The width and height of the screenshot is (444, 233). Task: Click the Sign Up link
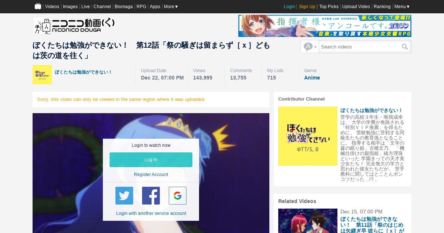point(307,7)
